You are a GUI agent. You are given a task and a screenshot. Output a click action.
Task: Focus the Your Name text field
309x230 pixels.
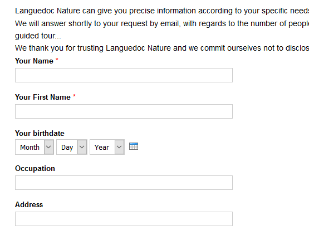click(124, 75)
